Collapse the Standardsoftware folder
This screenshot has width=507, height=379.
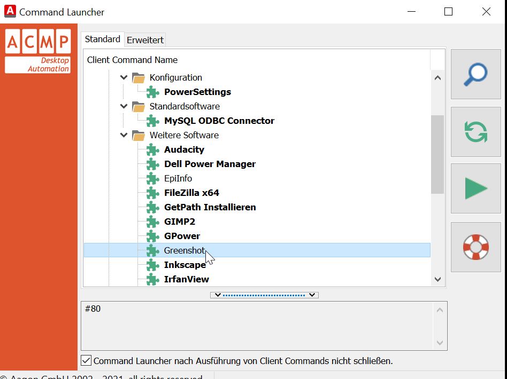[x=124, y=106]
